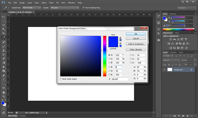Click the vertical hue spectrum slider
The image size is (198, 118).
tap(104, 56)
